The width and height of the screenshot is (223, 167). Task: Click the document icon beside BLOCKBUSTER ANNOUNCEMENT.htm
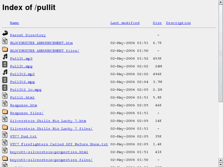click(5, 41)
